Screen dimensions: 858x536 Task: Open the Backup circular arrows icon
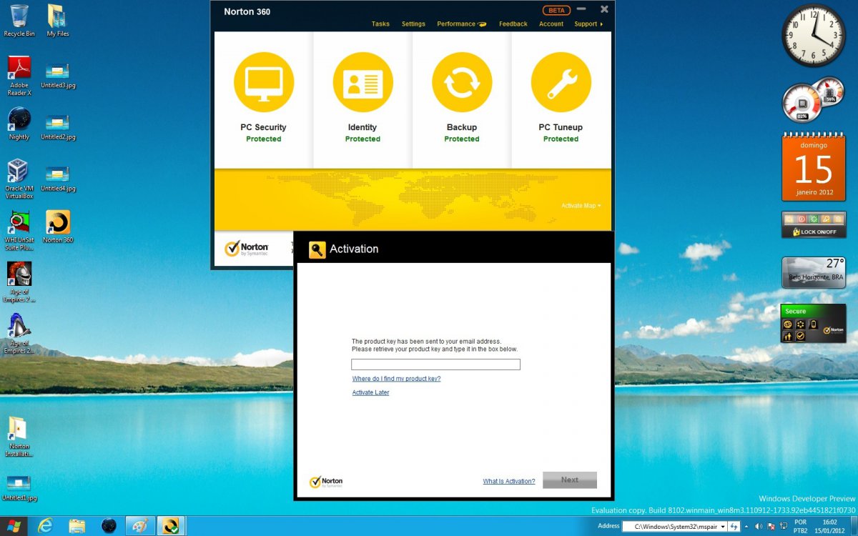click(462, 82)
